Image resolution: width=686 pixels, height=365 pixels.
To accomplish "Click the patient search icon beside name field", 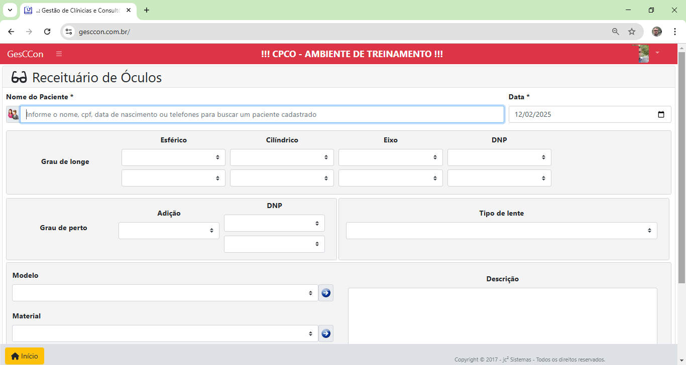I will (13, 114).
